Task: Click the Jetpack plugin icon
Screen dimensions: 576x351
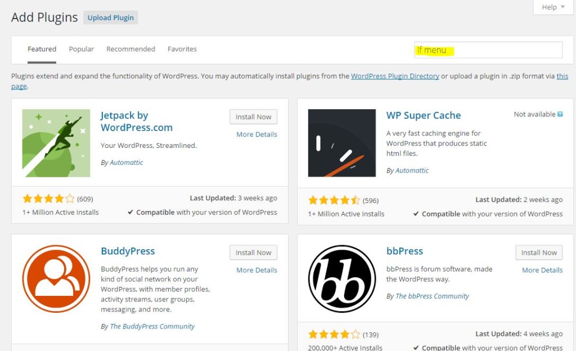Action: [x=56, y=143]
